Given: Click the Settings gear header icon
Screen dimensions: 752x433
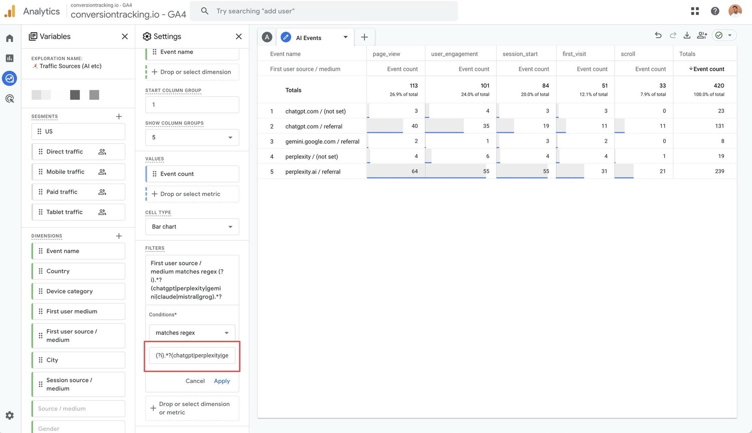Looking at the screenshot, I should click(147, 37).
